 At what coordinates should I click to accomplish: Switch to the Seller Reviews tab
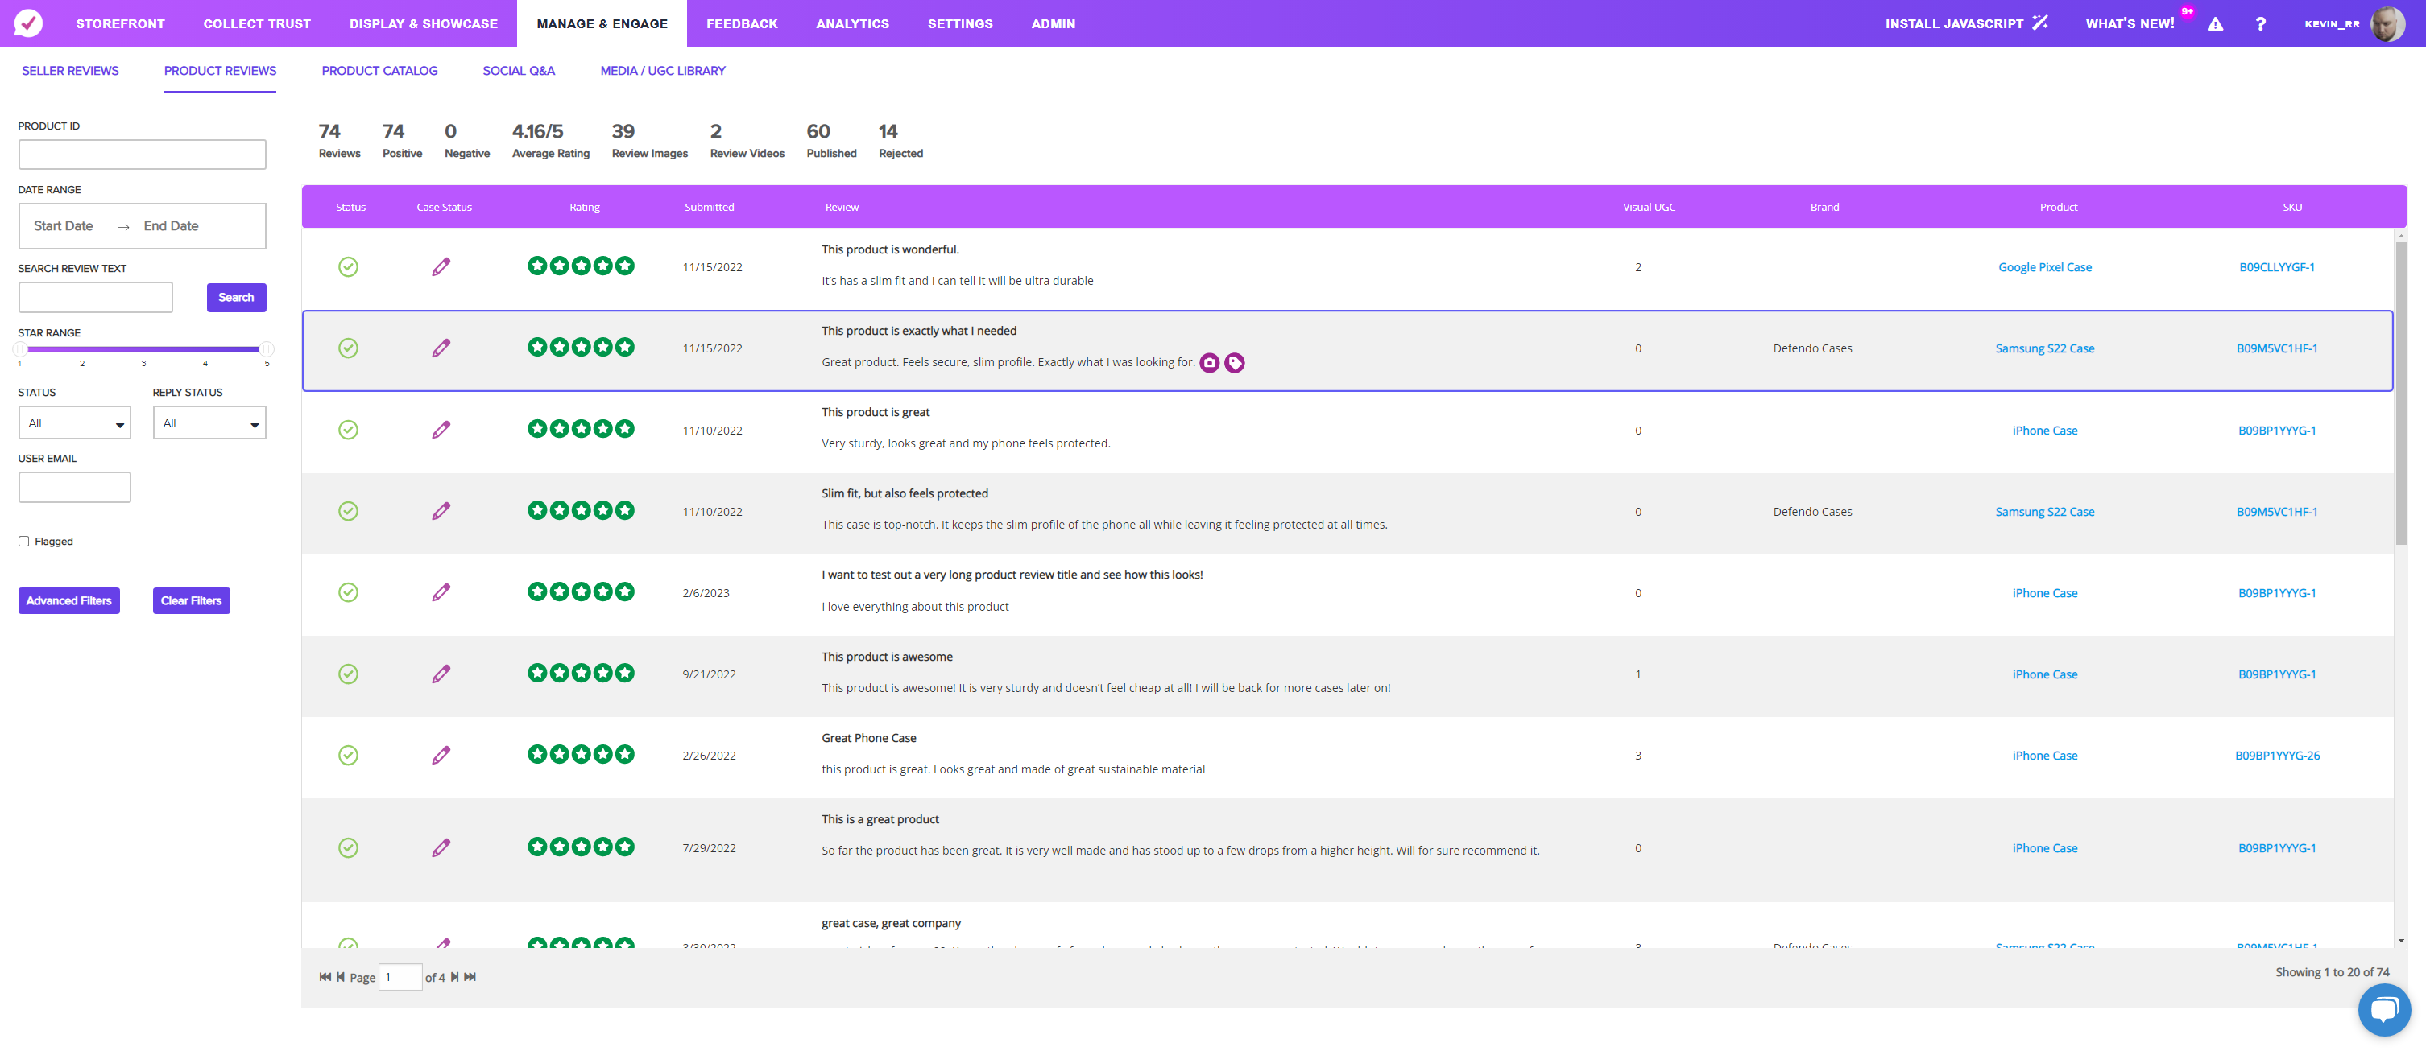(x=71, y=71)
